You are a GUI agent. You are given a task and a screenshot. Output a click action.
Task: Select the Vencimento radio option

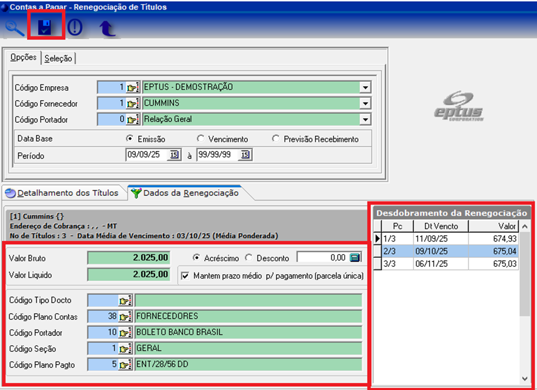click(x=201, y=139)
